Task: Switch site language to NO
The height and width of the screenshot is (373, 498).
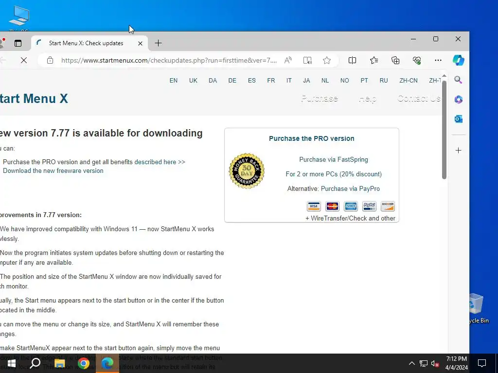Action: coord(345,81)
